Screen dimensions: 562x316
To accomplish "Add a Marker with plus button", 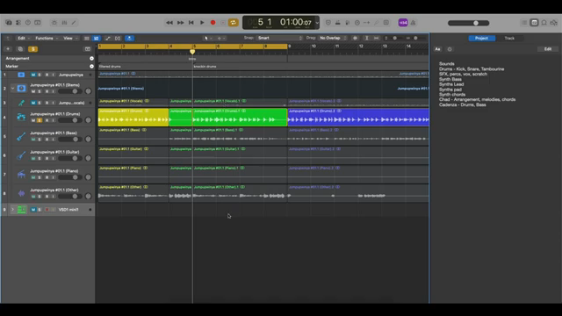I will (91, 67).
